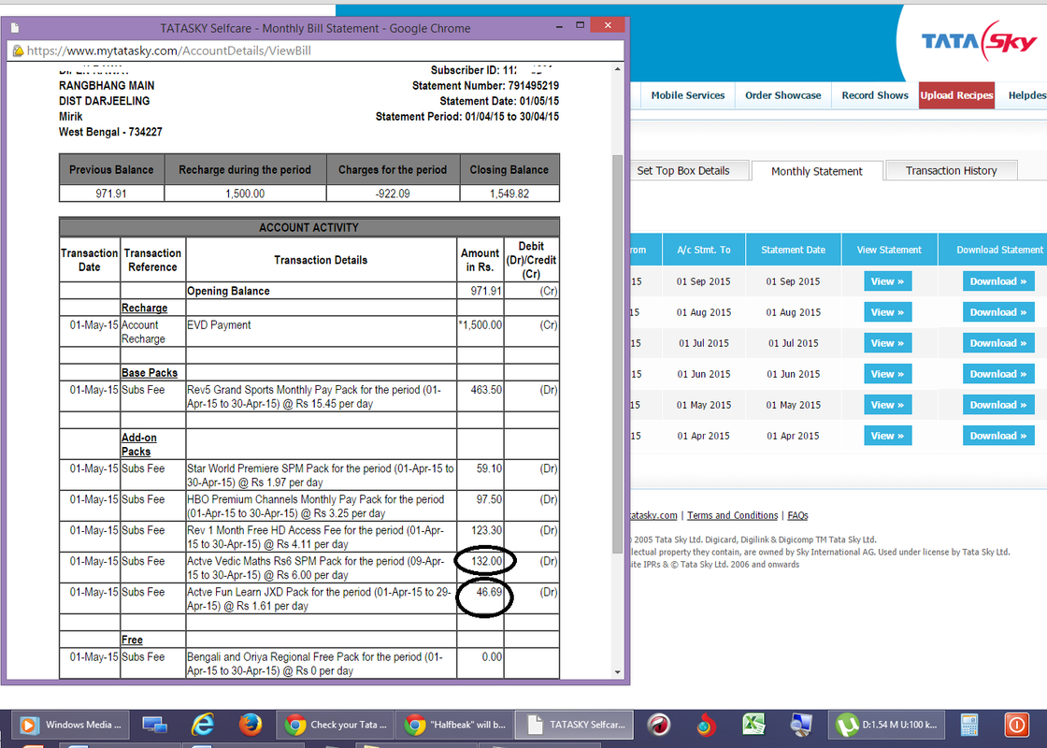Switch to "Check your Tata" Chrome window
This screenshot has height=748, width=1047.
click(335, 725)
